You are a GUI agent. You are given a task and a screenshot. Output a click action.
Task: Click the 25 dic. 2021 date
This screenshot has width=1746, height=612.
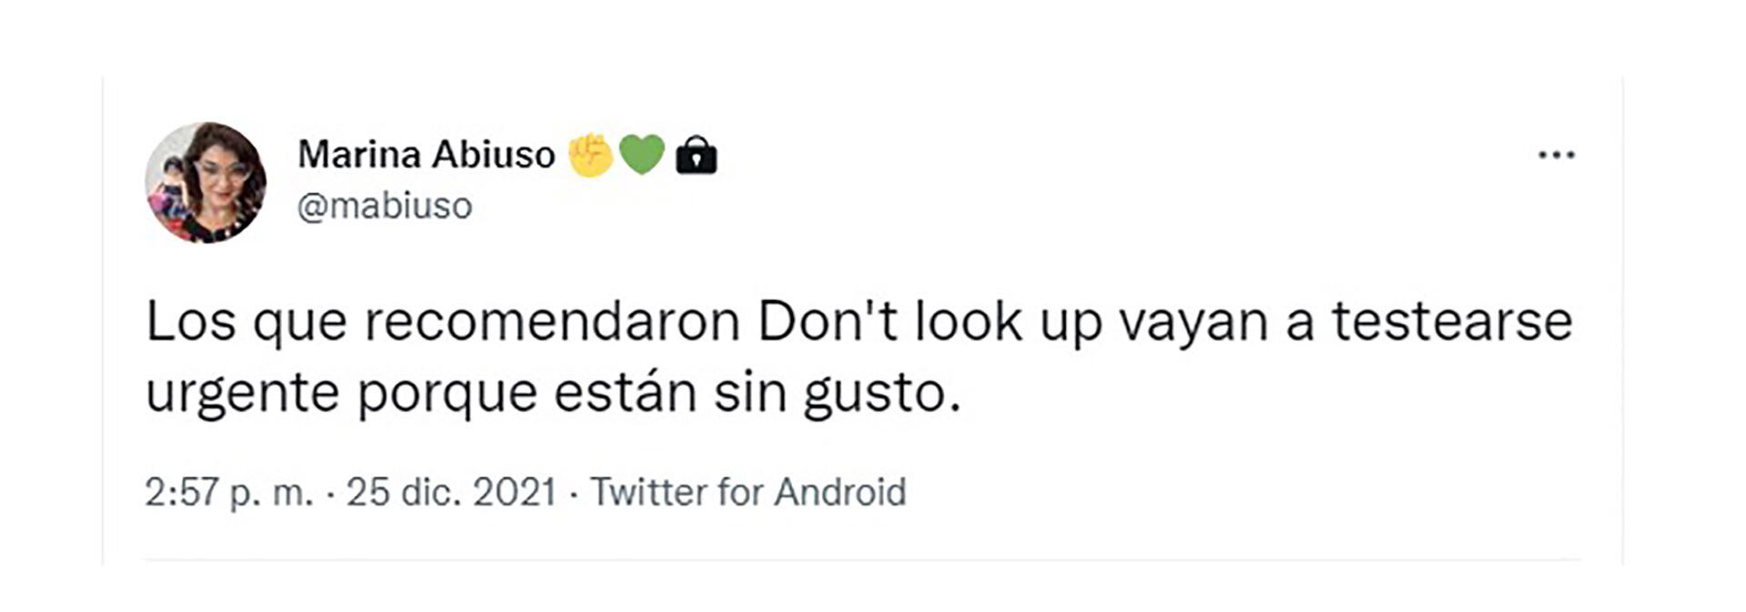click(451, 492)
